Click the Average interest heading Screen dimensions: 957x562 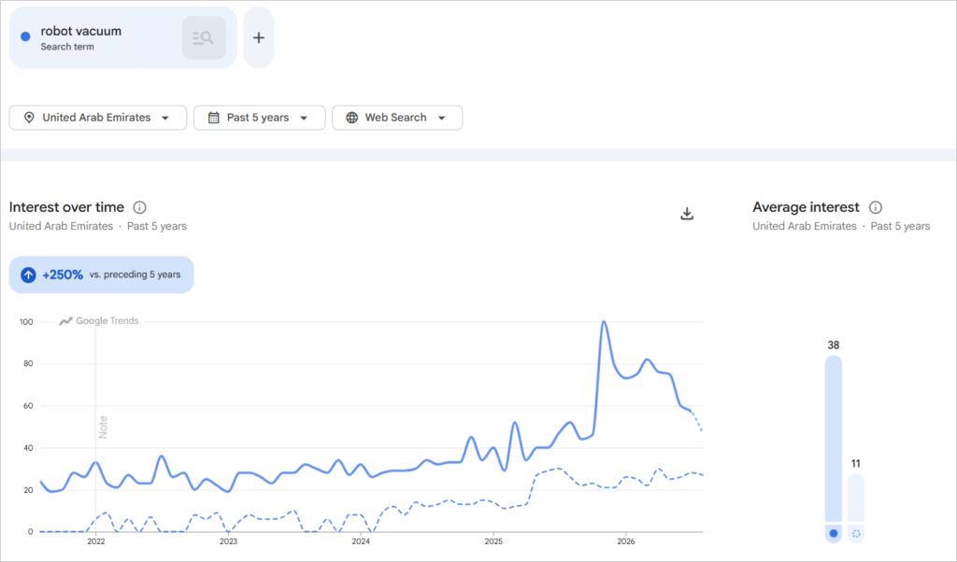(806, 207)
